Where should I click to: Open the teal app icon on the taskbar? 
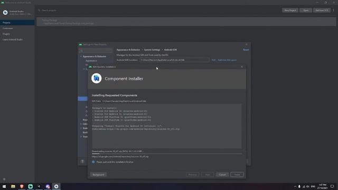coord(31,186)
